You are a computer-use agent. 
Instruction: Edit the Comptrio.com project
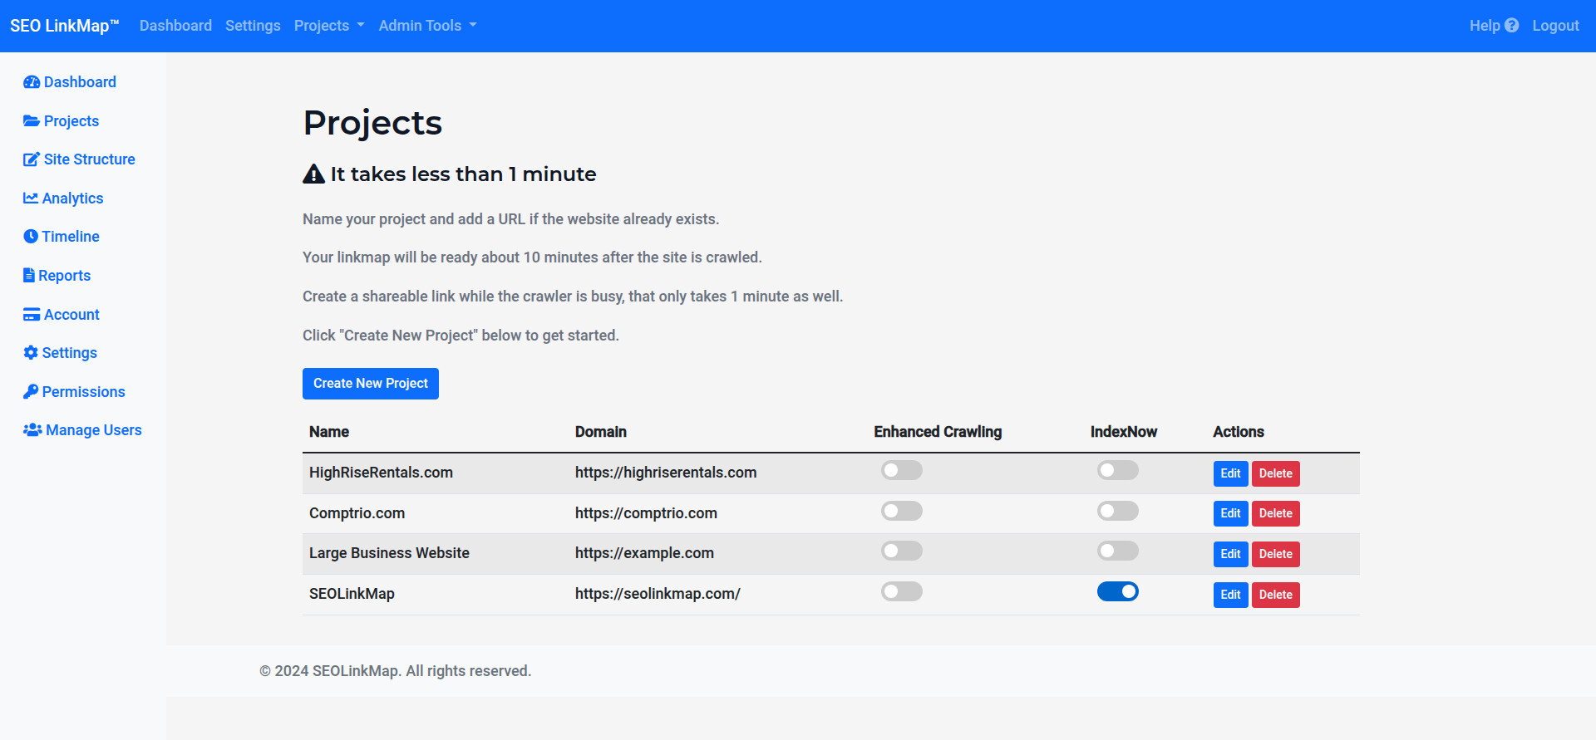point(1230,513)
